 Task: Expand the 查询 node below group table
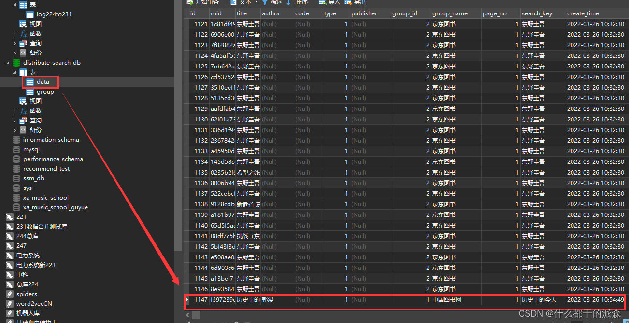14,121
